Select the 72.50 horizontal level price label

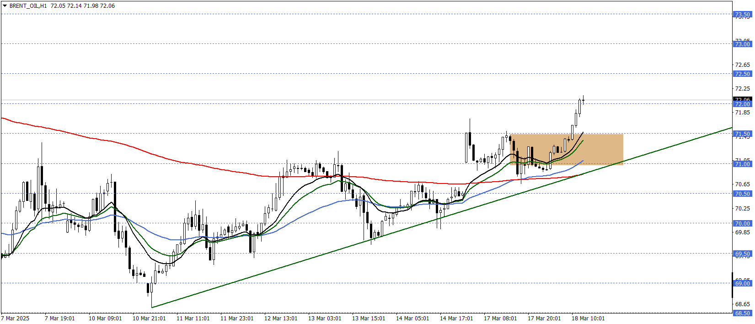pos(743,74)
